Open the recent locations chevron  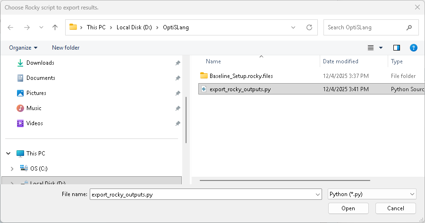(x=41, y=27)
